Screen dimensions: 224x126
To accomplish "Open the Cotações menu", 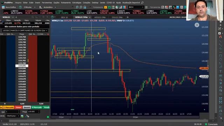I will 86,2.
